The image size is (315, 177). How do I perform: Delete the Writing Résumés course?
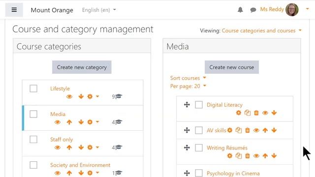(248, 156)
